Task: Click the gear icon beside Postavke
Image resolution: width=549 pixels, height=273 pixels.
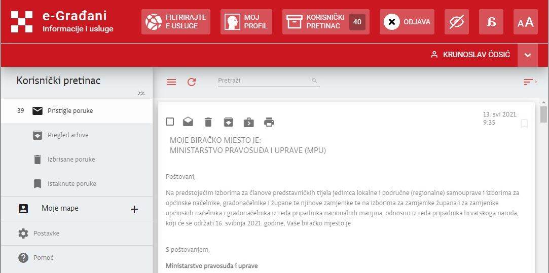Action: [x=23, y=233]
